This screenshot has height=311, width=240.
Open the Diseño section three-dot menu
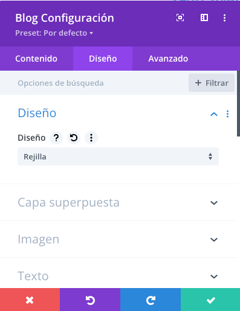[x=227, y=114]
